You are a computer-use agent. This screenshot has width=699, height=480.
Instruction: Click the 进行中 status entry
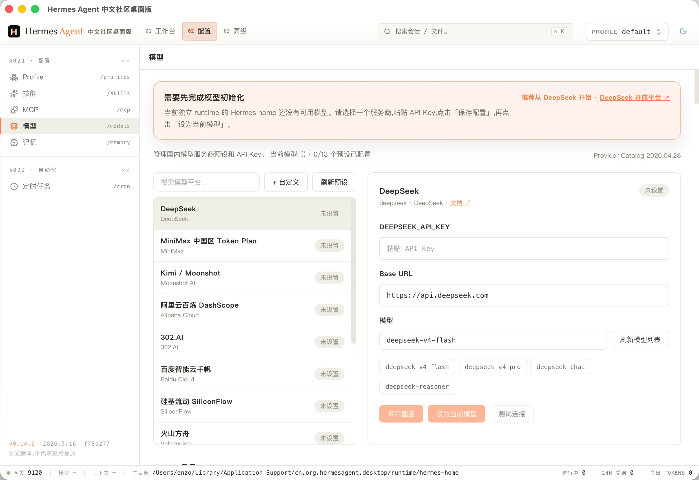tap(574, 473)
